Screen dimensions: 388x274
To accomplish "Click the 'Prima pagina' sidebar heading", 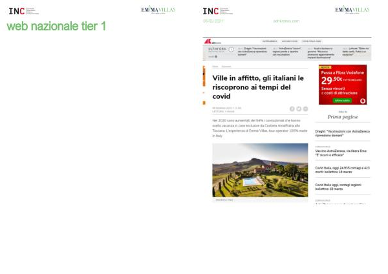I will click(343, 117).
